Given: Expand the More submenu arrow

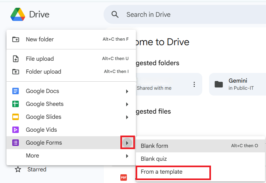Looking at the screenshot, I should pyautogui.click(x=127, y=156).
